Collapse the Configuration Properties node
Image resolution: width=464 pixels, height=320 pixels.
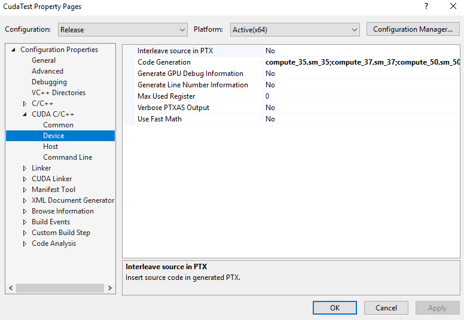pyautogui.click(x=13, y=50)
